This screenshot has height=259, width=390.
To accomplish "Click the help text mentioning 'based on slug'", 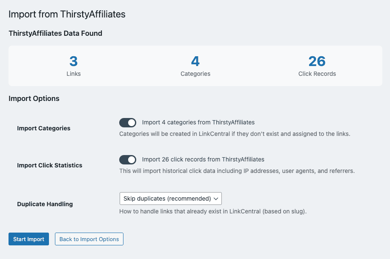I will 213,211.
